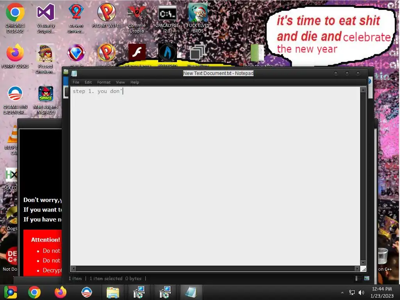Click the '1 item' status bar text
Image resolution: width=400 pixels, height=300 pixels.
point(75,278)
